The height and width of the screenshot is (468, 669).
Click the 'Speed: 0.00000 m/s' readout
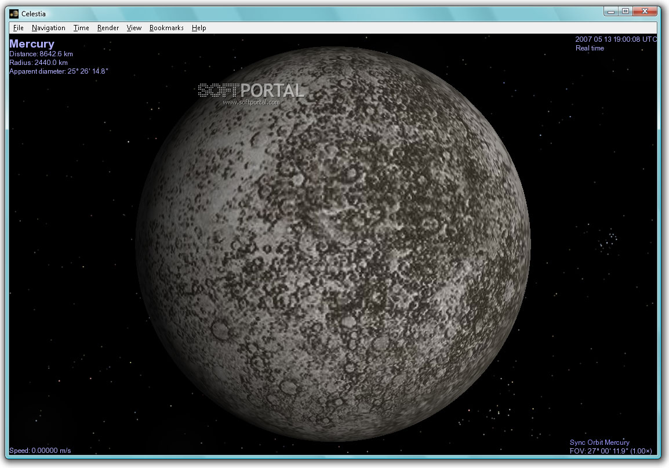click(40, 451)
